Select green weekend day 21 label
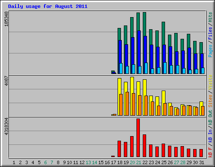Viewport: 215px width, 167px height. pos(139,162)
